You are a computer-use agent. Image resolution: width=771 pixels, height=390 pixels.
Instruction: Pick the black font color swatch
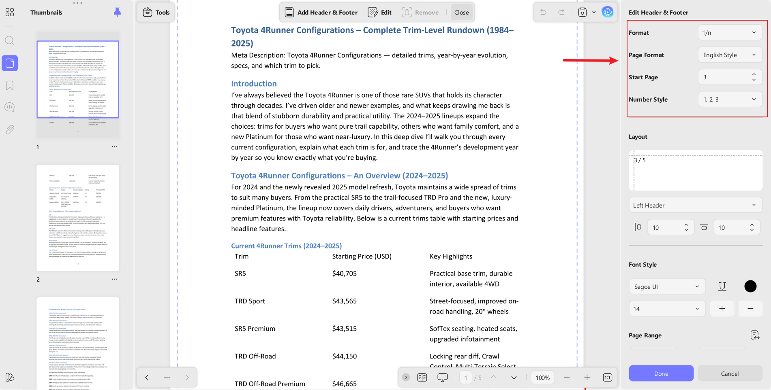[x=750, y=286]
